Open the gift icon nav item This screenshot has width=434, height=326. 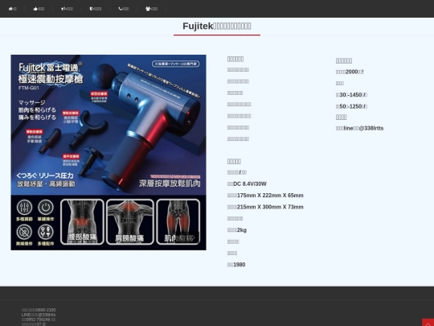tap(151, 9)
